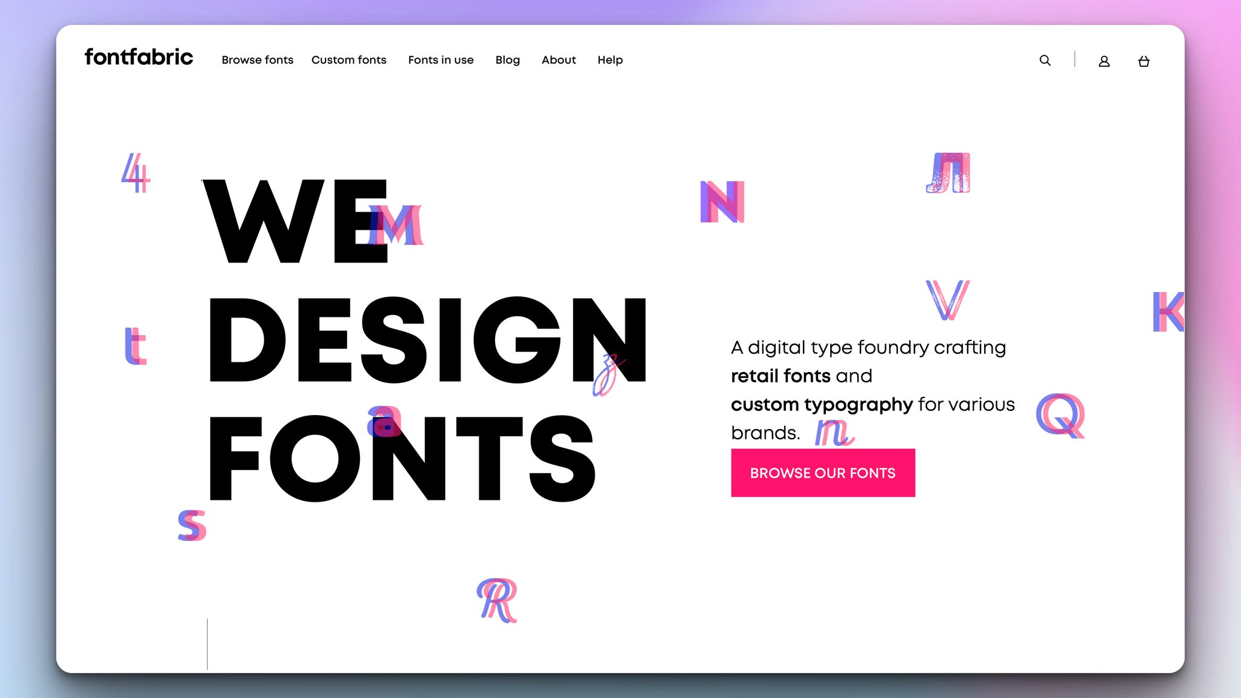Navigate to the Blog section
The image size is (1241, 698).
[x=507, y=59]
